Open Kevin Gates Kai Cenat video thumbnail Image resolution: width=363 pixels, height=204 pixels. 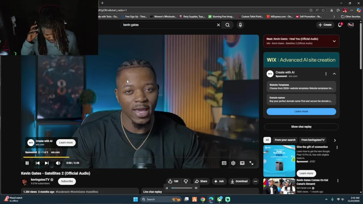[x=279, y=186]
